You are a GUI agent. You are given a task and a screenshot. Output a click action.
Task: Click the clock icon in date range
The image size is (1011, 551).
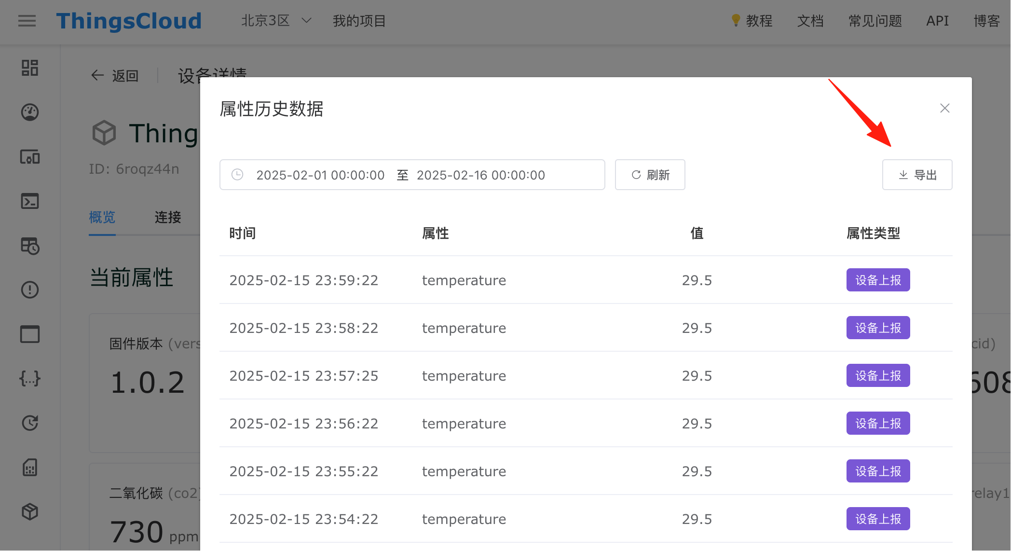(237, 175)
